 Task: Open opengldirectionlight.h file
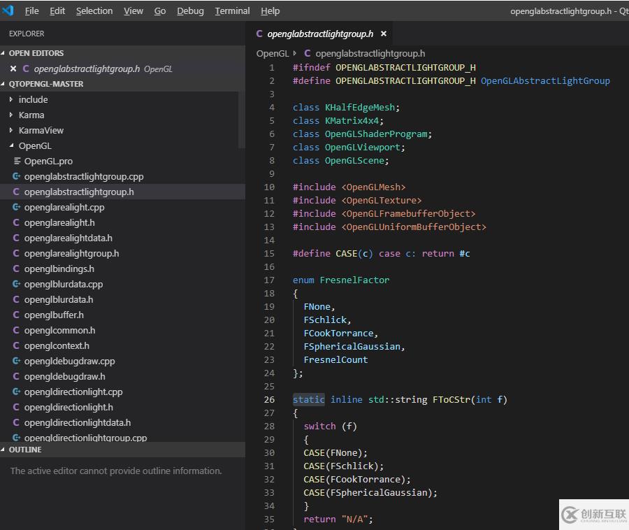coord(68,407)
